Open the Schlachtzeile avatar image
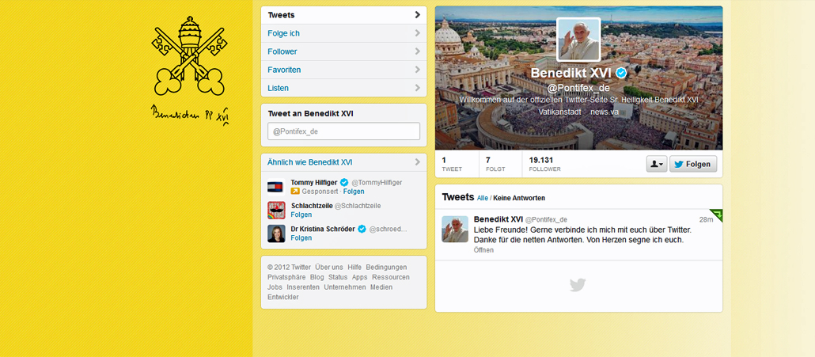The width and height of the screenshot is (815, 357). (x=276, y=211)
